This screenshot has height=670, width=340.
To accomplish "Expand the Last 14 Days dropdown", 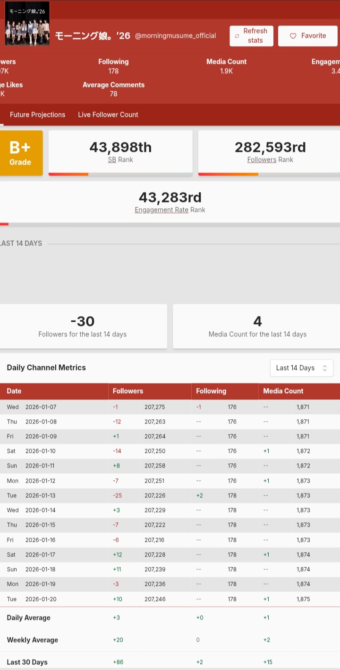I will [x=301, y=368].
